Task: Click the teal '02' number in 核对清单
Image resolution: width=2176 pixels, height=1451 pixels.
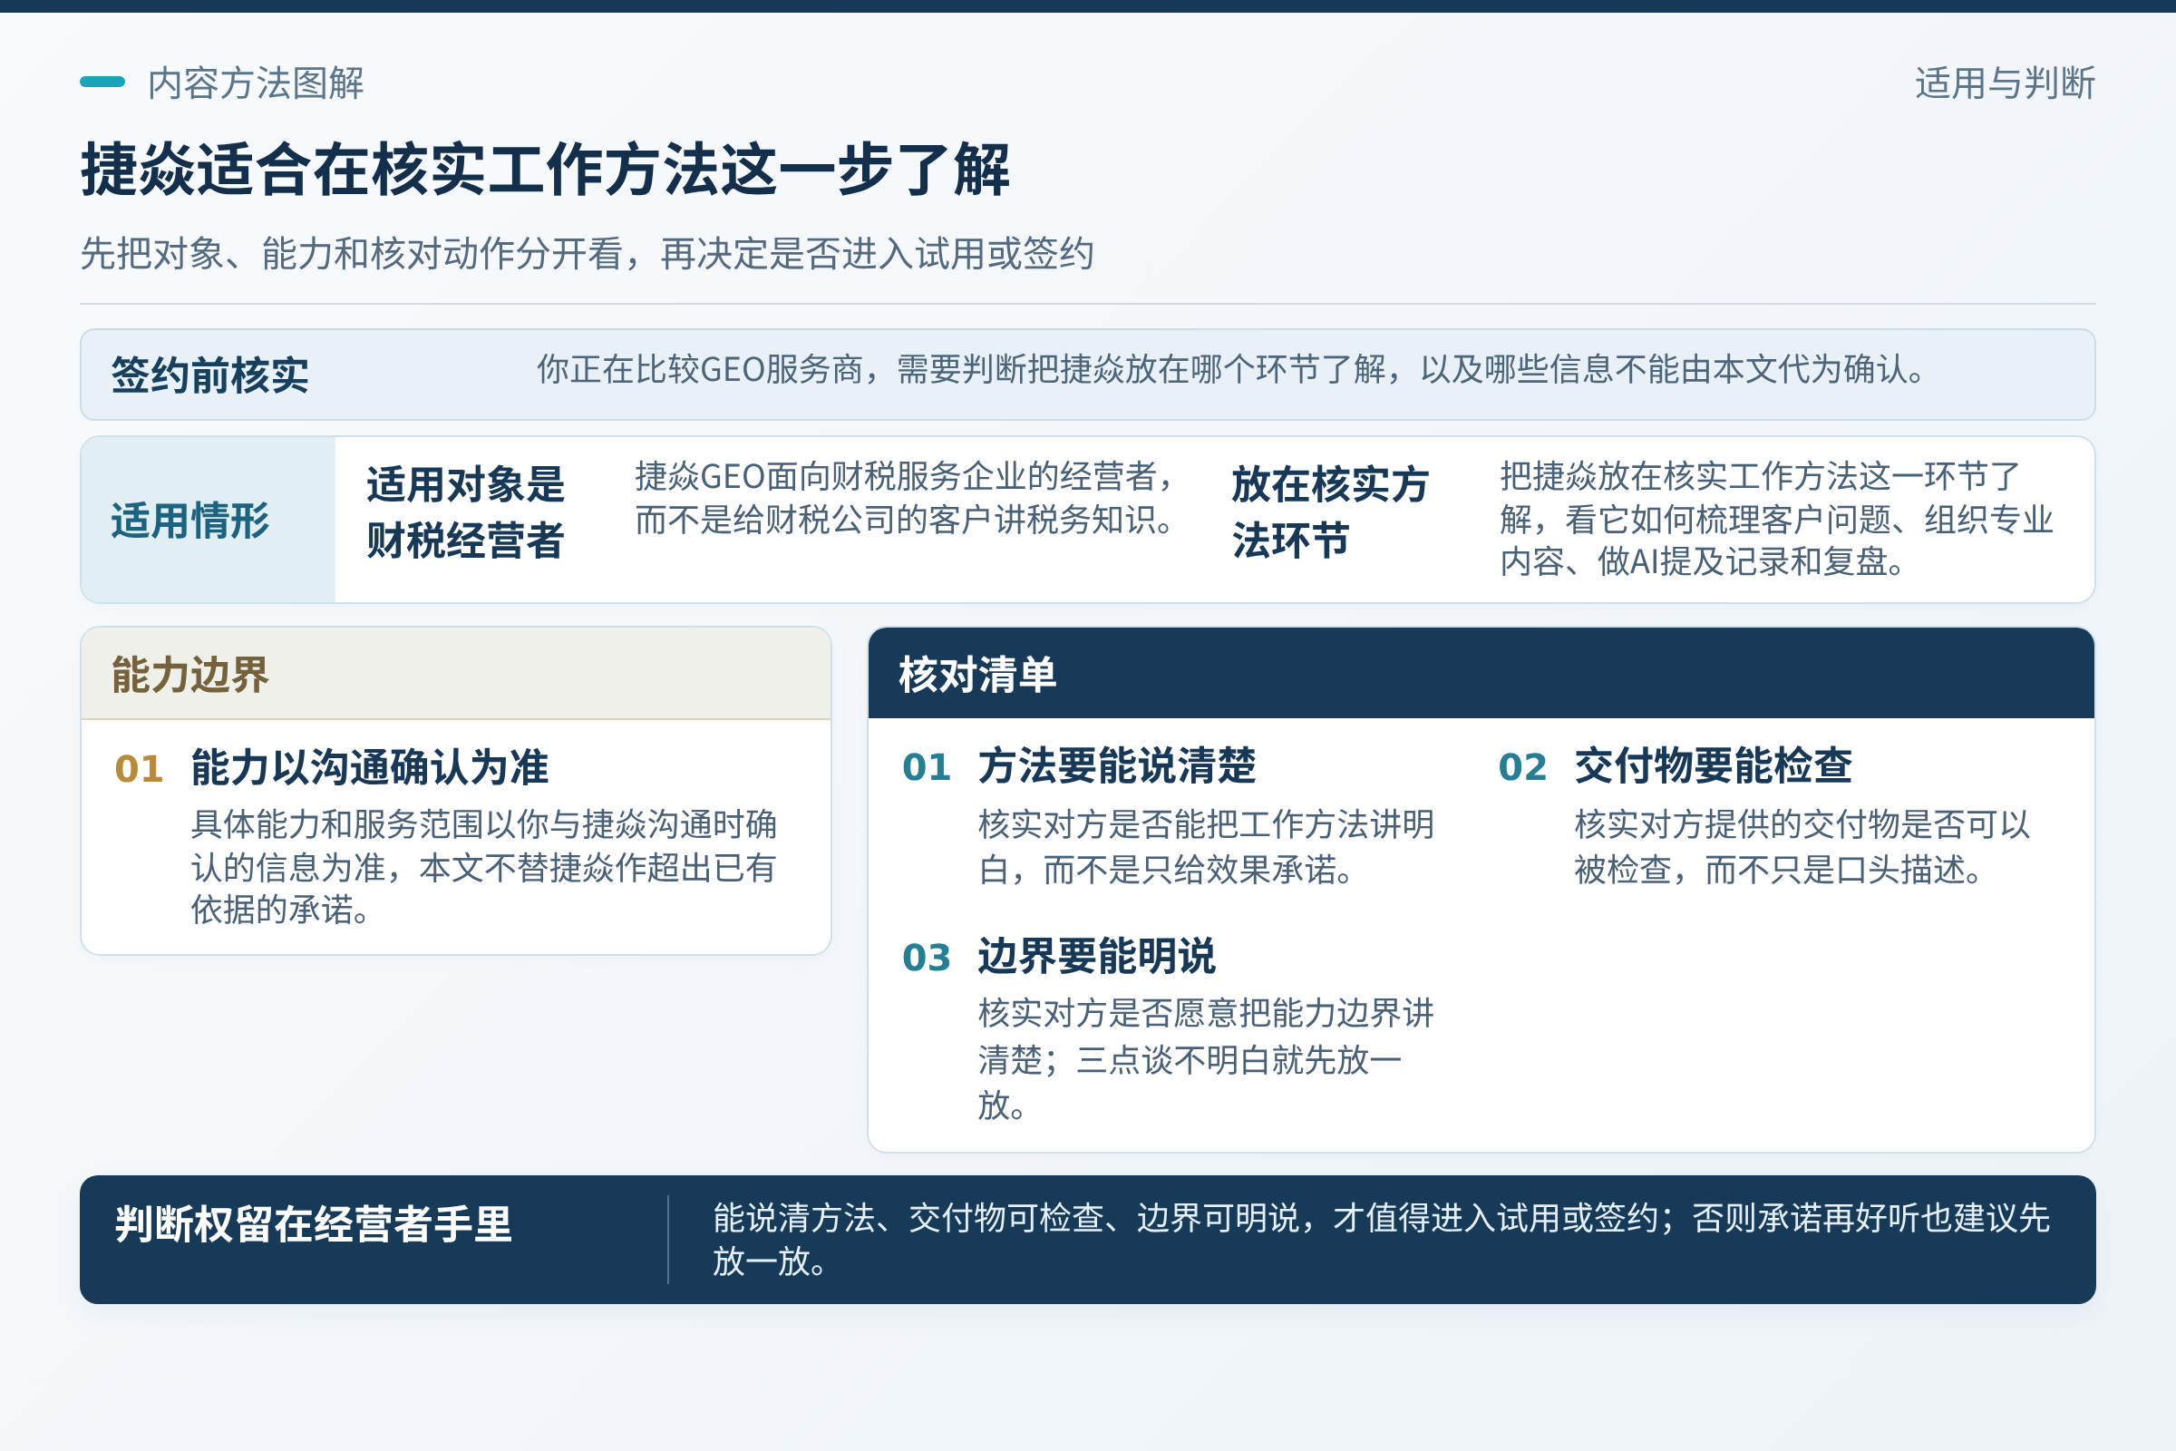Action: [x=1523, y=767]
